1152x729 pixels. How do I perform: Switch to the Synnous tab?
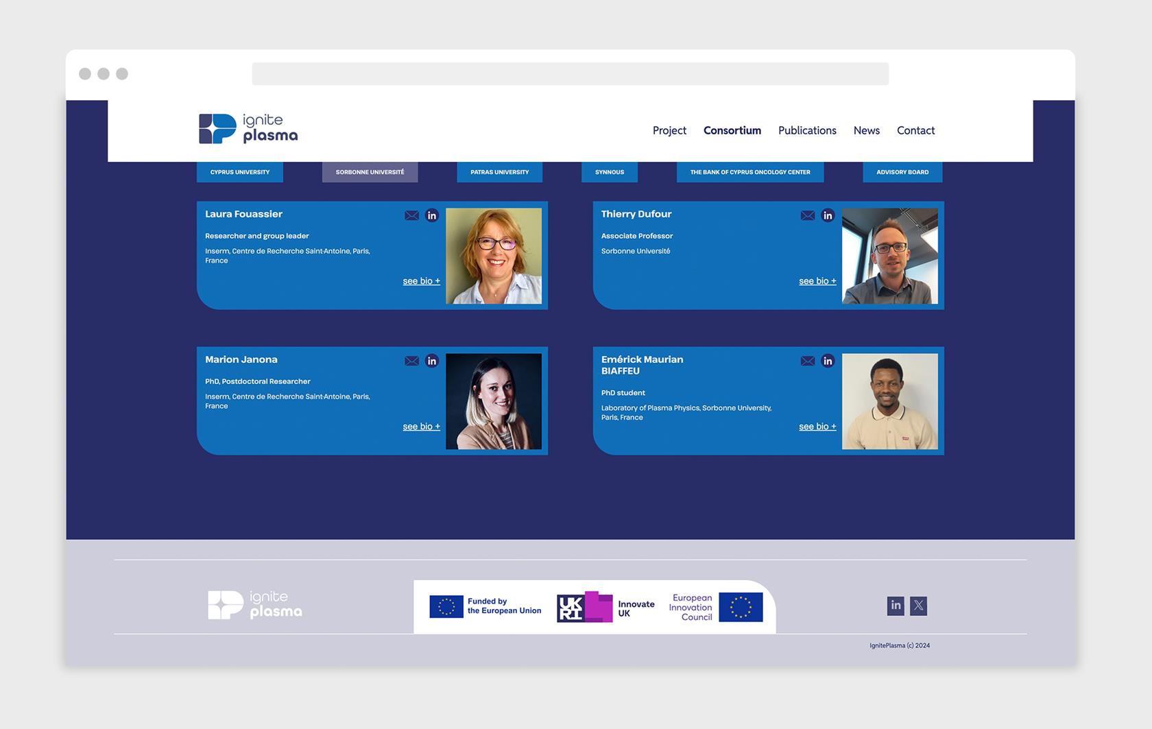click(x=610, y=172)
